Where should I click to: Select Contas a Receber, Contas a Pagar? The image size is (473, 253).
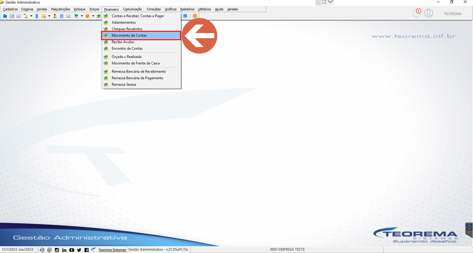coord(141,16)
